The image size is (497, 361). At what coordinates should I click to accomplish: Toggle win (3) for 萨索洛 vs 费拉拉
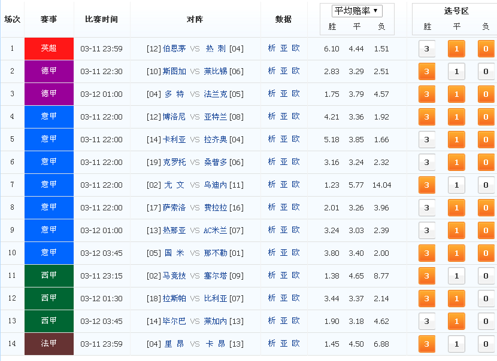tap(426, 208)
